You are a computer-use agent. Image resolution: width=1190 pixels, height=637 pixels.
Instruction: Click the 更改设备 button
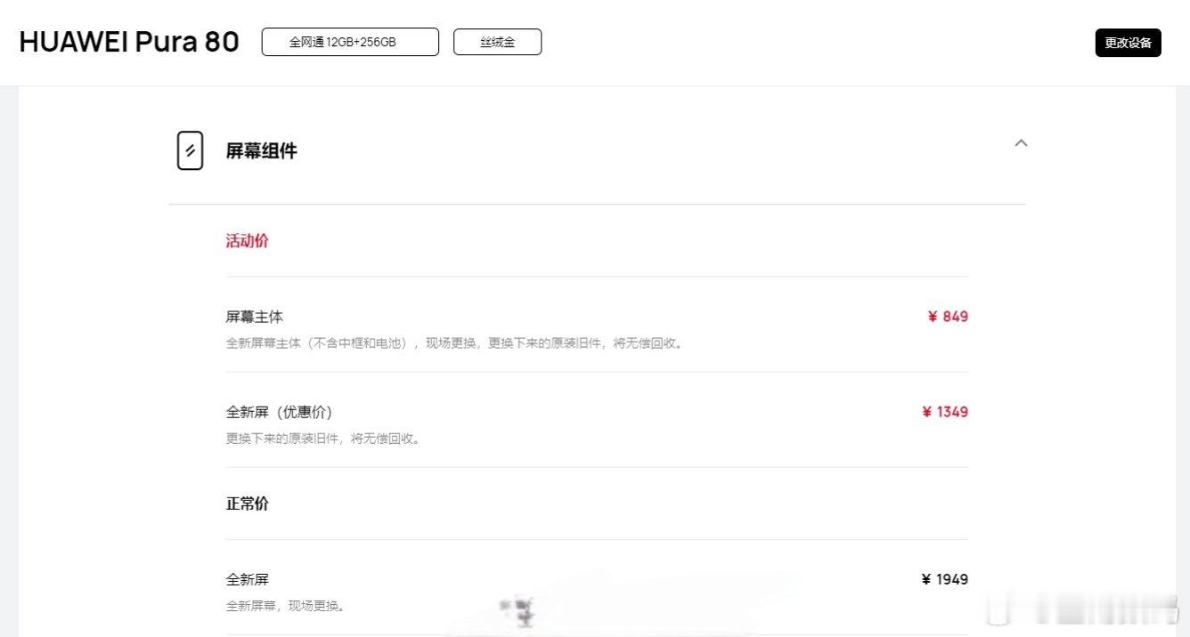coord(1128,43)
